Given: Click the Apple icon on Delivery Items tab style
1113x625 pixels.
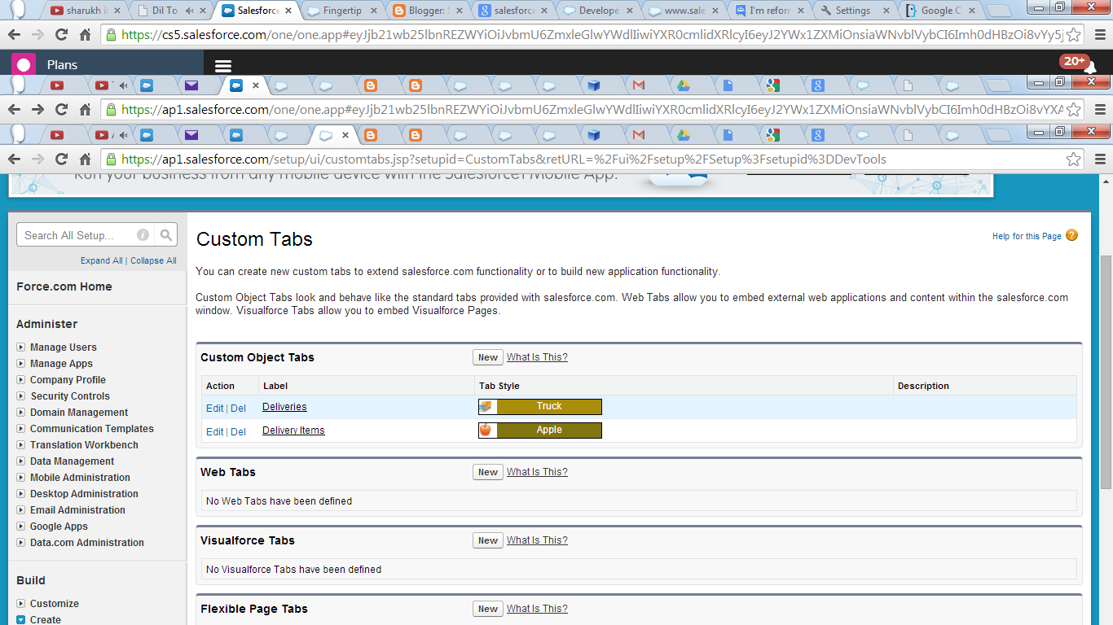Looking at the screenshot, I should point(486,430).
